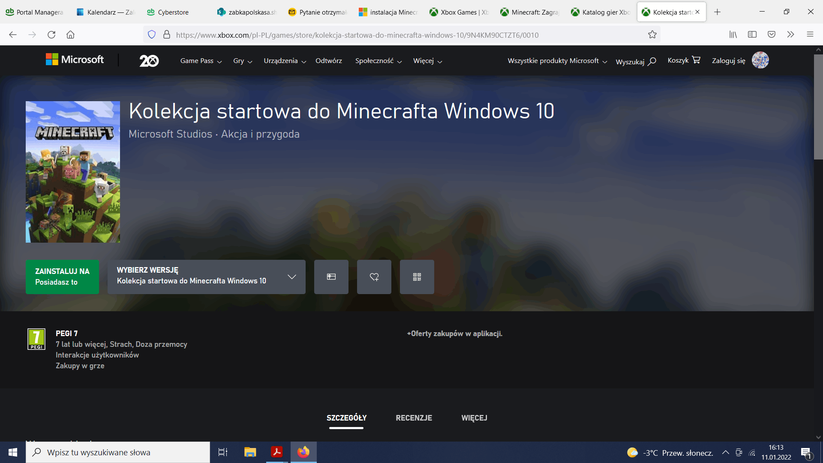Viewport: 823px width, 463px height.
Task: Show the QR code for this game
Action: point(417,277)
